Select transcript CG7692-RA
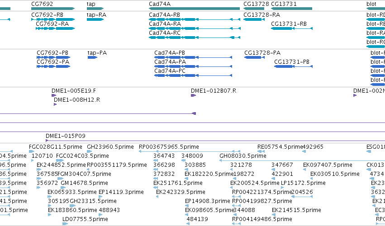The width and height of the screenshot is (385, 226). click(52, 24)
